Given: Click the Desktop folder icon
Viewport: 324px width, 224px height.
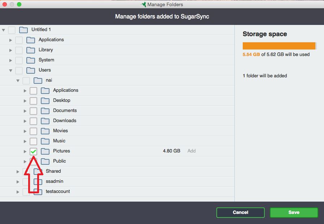Looking at the screenshot, I should pos(45,100).
